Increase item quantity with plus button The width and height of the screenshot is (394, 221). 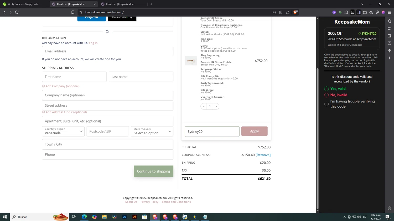click(x=216, y=106)
